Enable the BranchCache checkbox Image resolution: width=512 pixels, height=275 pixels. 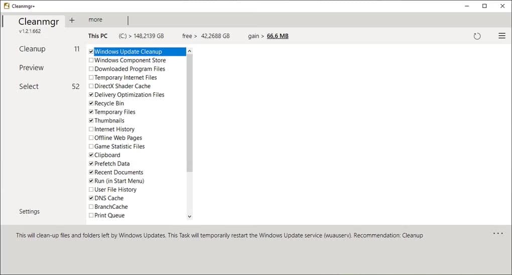pyautogui.click(x=91, y=207)
